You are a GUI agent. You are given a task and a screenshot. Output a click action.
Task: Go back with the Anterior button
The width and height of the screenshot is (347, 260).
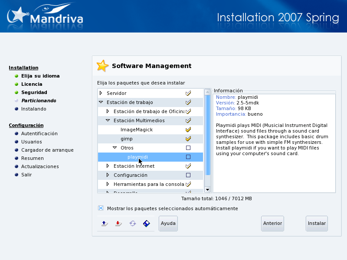[x=272, y=224]
